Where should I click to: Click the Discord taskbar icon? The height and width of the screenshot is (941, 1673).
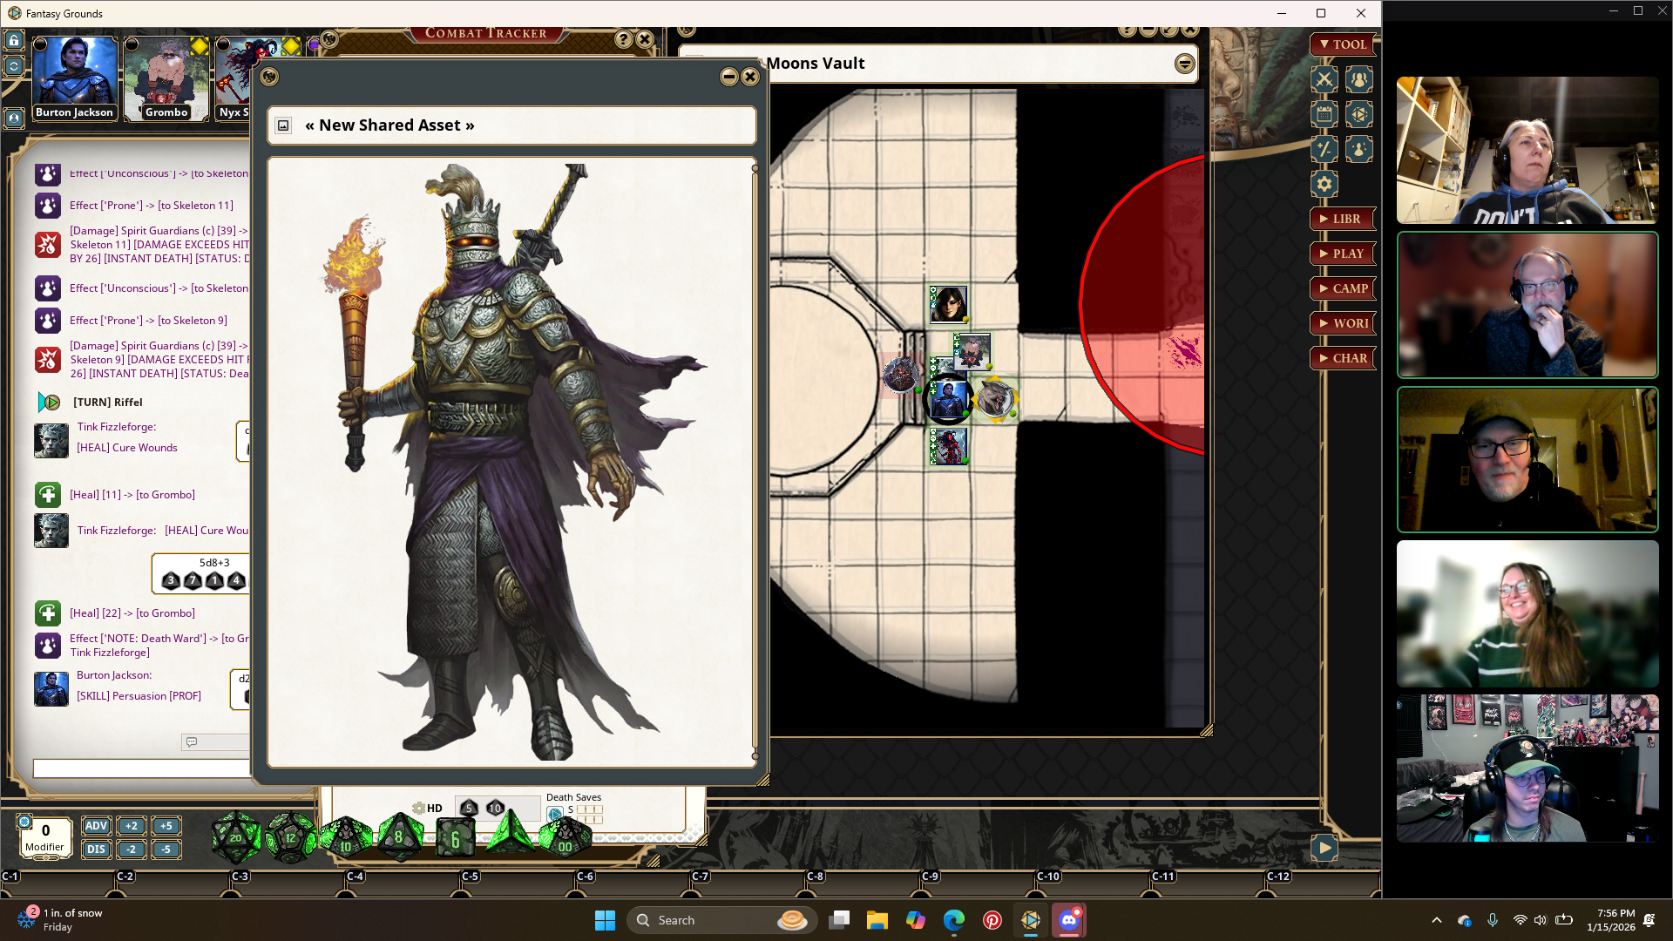1069,920
